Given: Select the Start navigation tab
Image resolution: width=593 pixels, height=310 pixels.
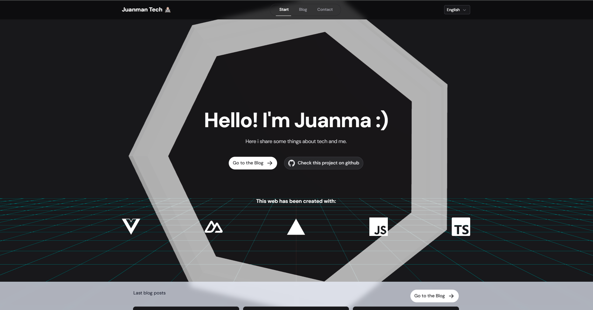Looking at the screenshot, I should tap(284, 10).
